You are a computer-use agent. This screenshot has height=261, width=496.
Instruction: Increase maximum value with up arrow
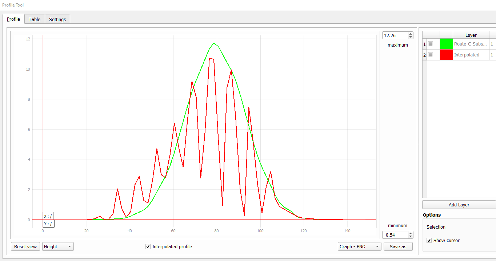click(410, 33)
